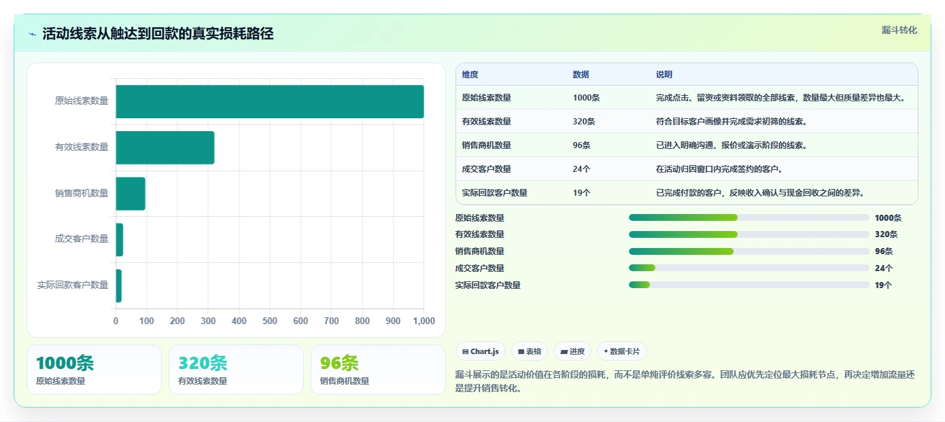Select the 进度 chip
Screen dimensions: 945x422
point(572,351)
